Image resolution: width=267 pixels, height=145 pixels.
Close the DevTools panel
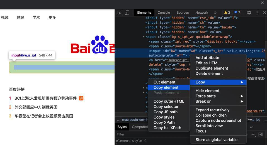264,13
